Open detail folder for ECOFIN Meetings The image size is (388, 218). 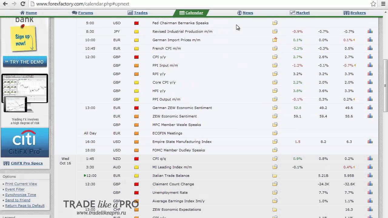(275, 133)
